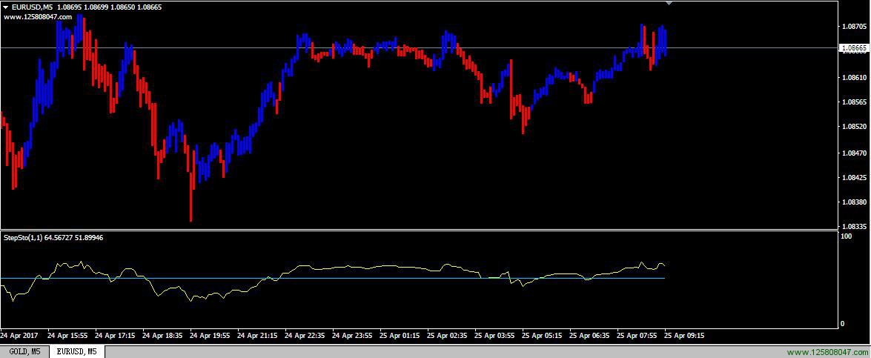Switch to the GOLD,M5 chart tab
The width and height of the screenshot is (871, 358).
click(x=24, y=352)
